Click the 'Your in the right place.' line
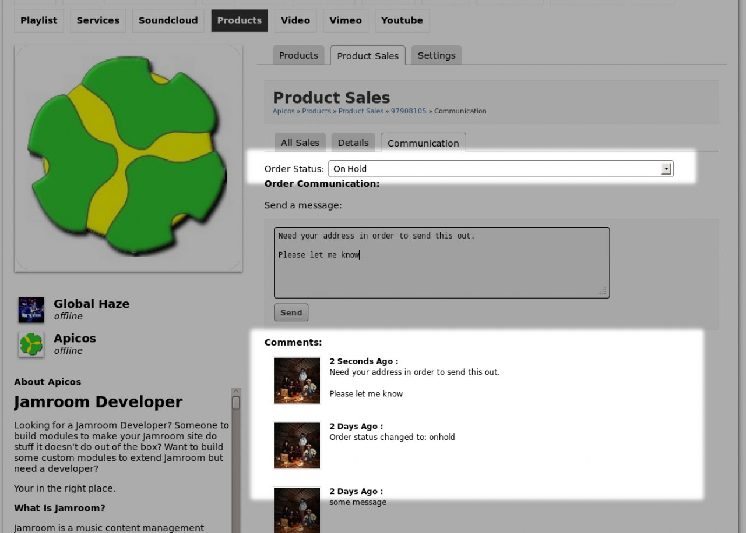Viewport: 746px width, 533px height. [65, 488]
